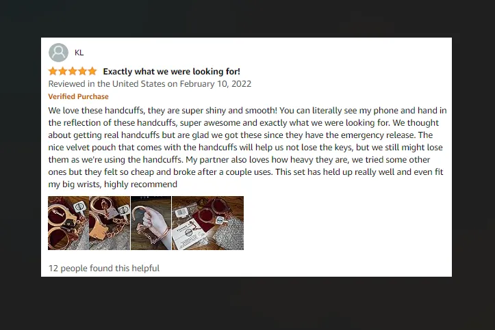The image size is (495, 330).
Task: Click the first orange rating star
Action: click(x=53, y=71)
